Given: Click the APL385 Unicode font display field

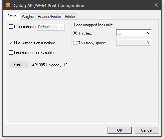Looking at the screenshot, I should tap(93, 65).
